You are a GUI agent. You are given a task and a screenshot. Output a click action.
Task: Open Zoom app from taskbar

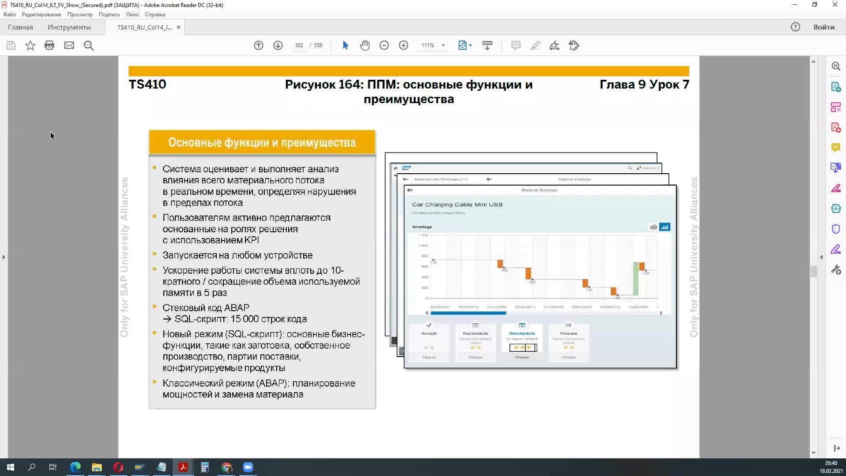pos(248,467)
